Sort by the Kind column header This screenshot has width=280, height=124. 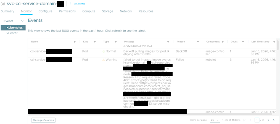(86, 42)
